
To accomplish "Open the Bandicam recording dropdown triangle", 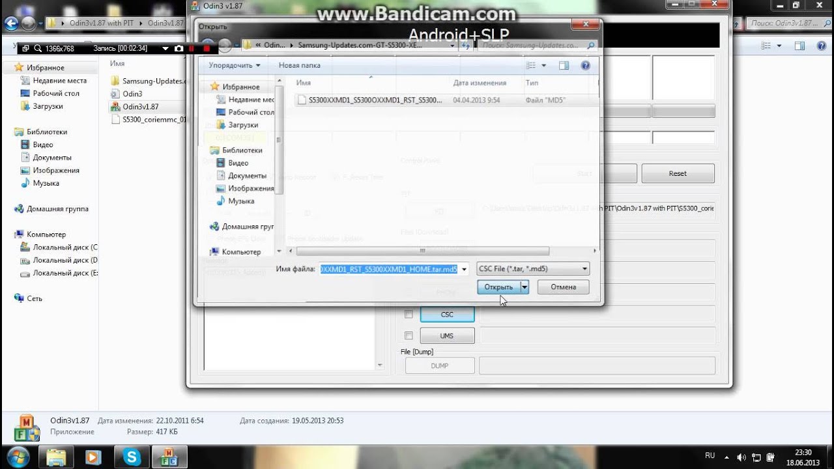I will (165, 48).
